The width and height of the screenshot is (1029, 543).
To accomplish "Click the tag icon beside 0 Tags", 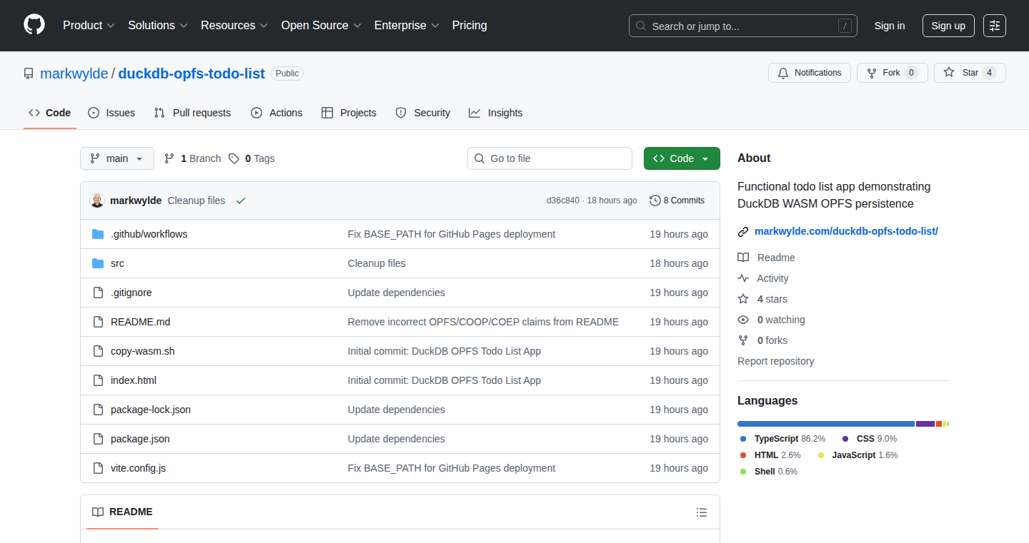I will click(x=234, y=158).
